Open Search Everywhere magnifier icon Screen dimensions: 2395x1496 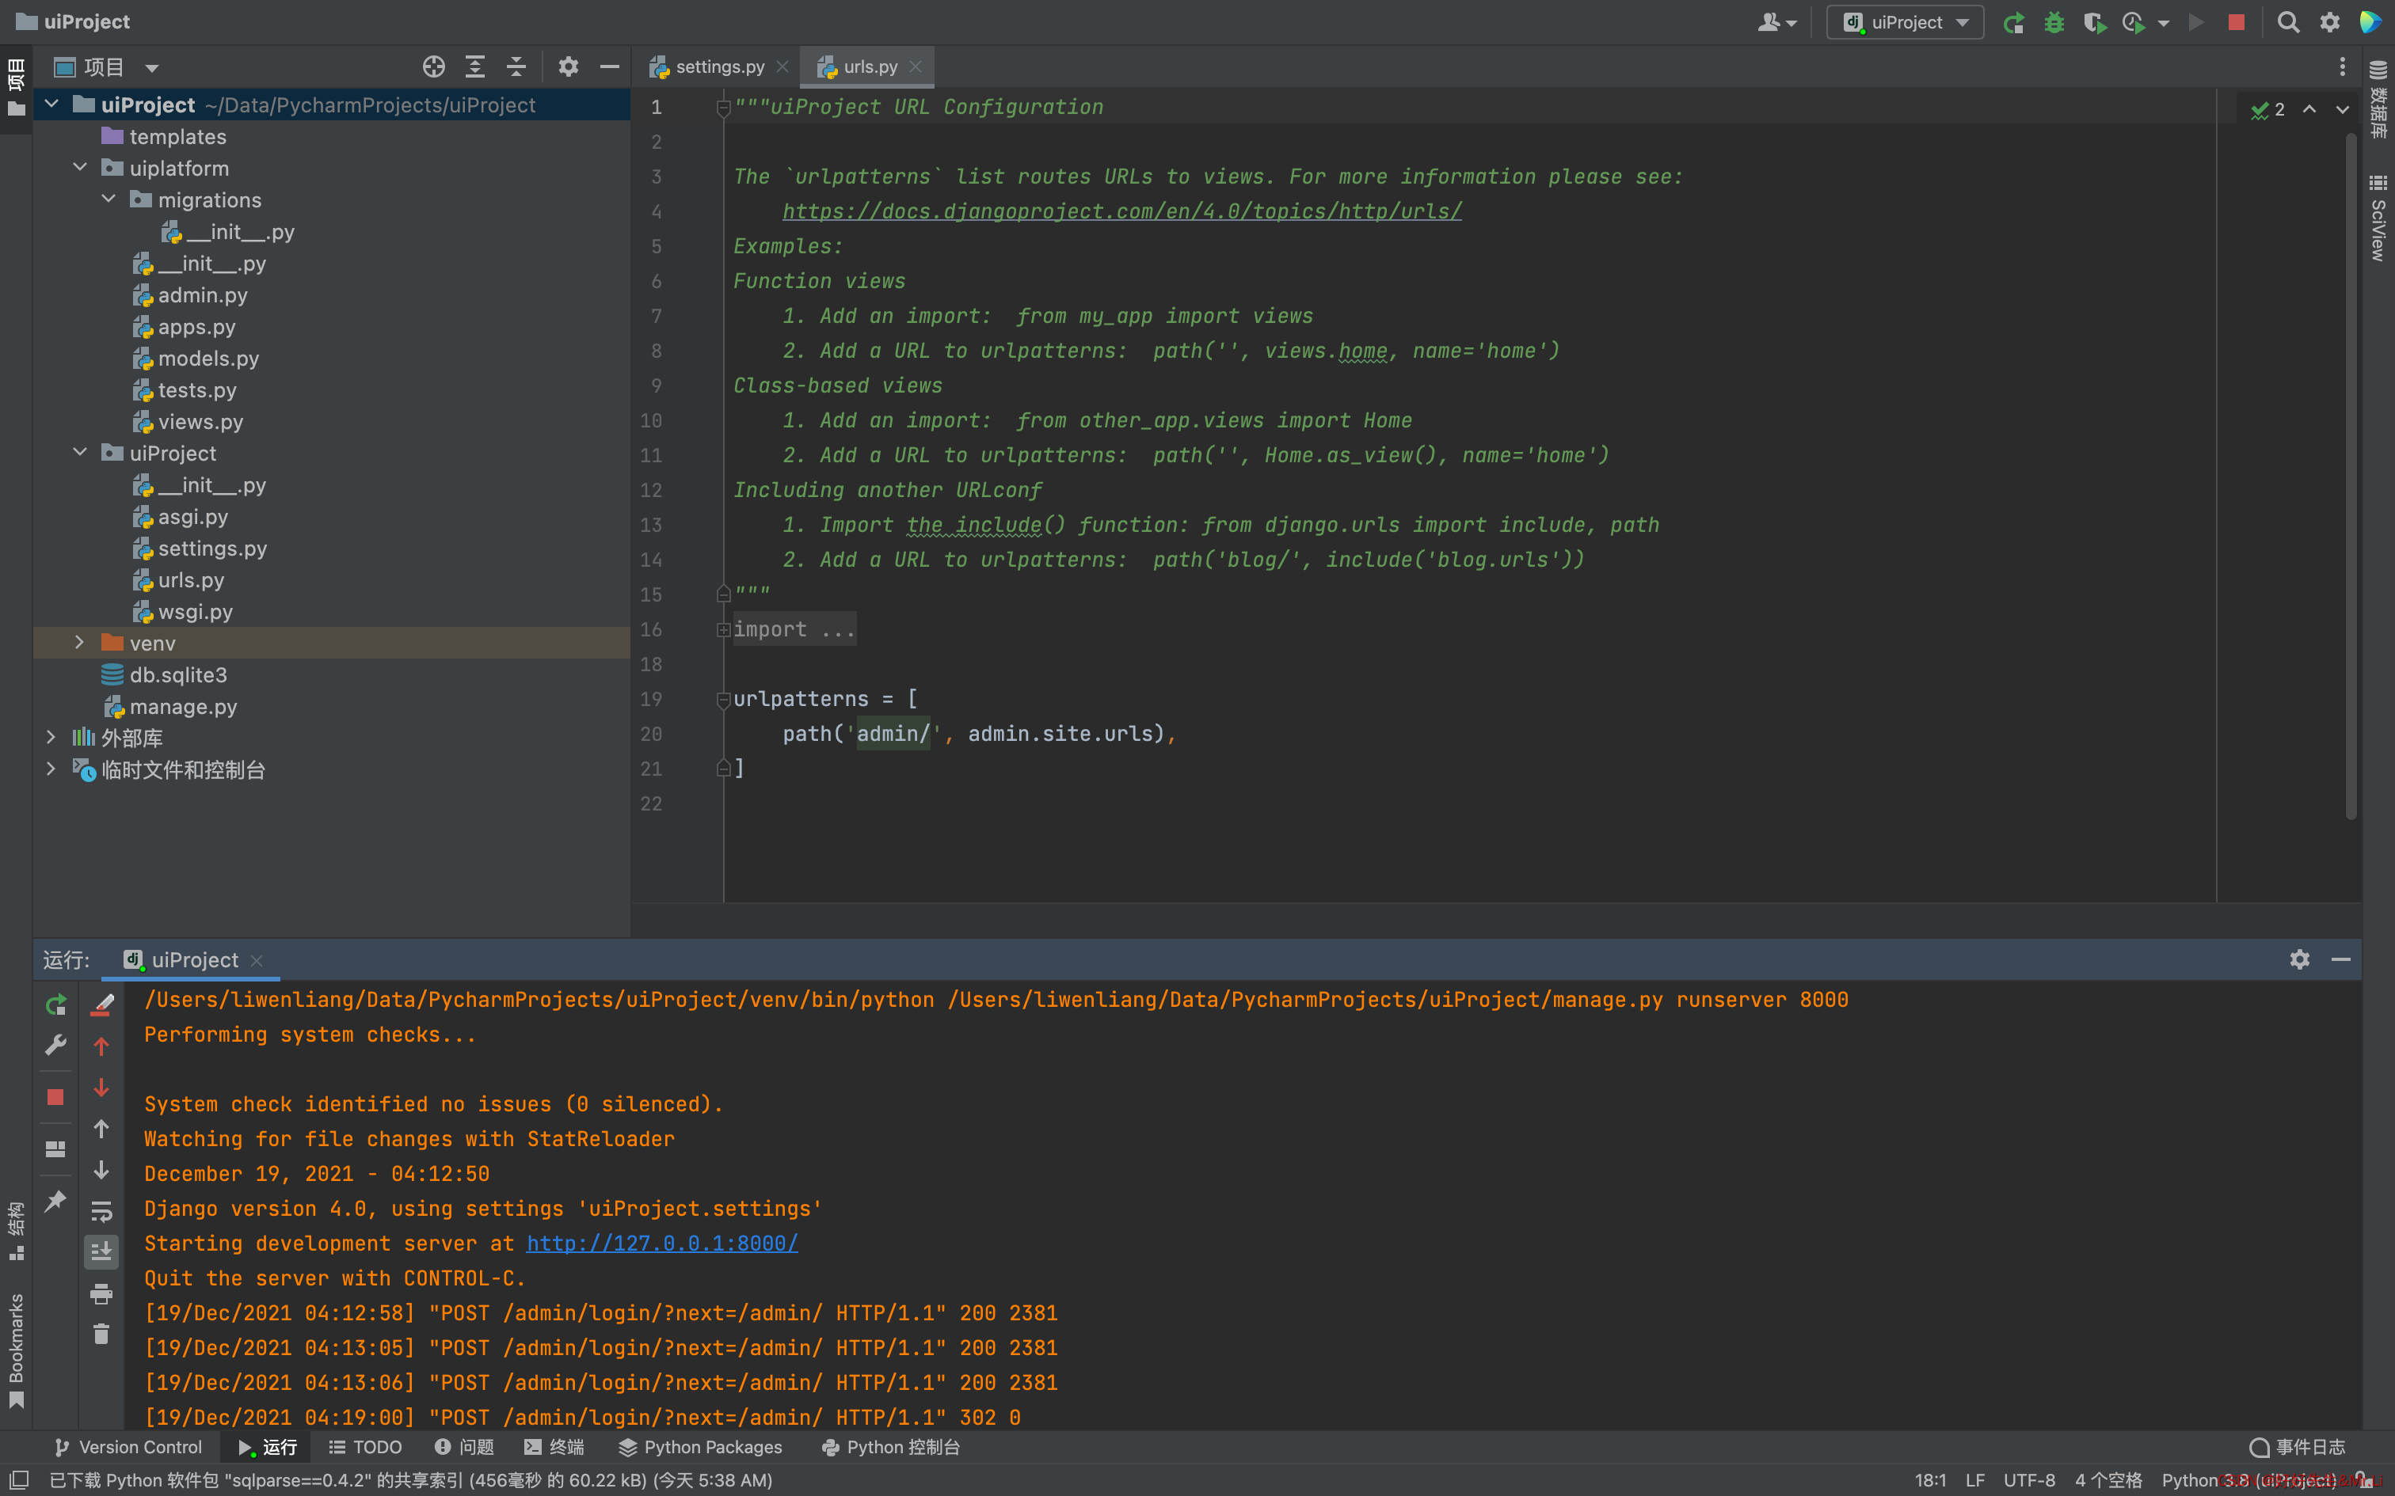tap(2288, 23)
